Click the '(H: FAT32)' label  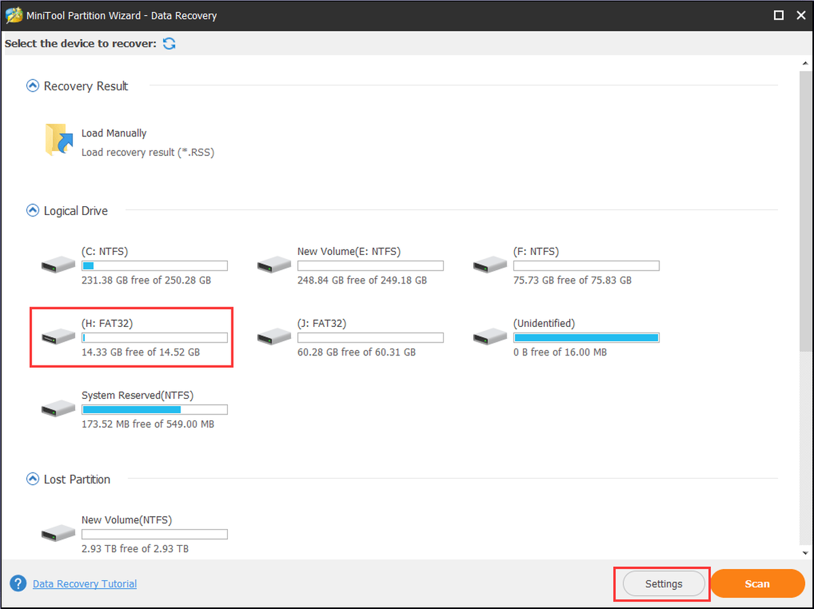pyautogui.click(x=107, y=323)
